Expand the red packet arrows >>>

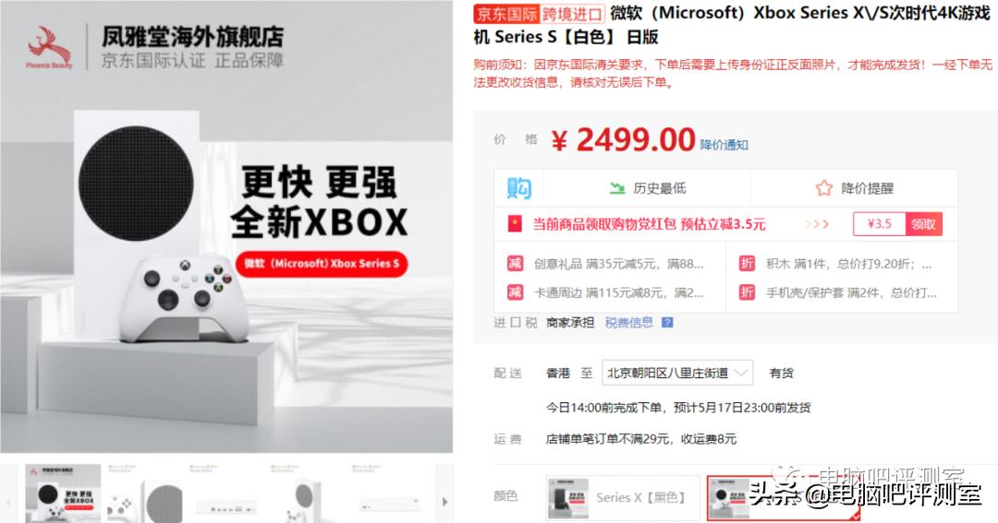(x=817, y=224)
